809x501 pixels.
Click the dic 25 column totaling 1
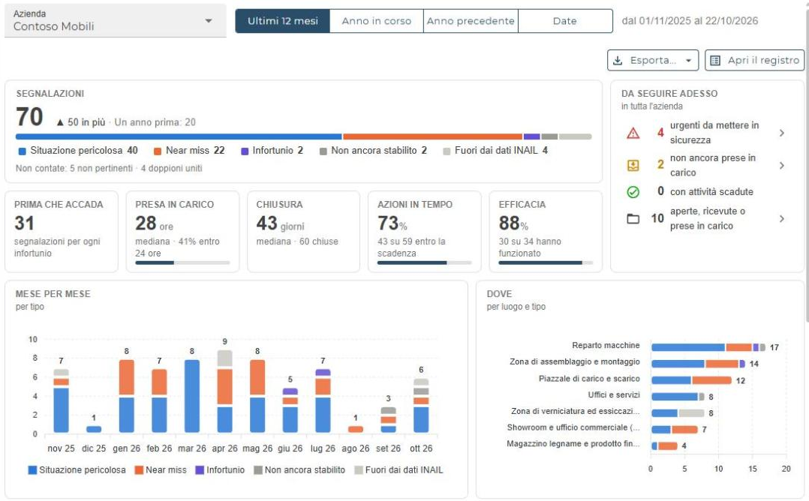(x=94, y=429)
